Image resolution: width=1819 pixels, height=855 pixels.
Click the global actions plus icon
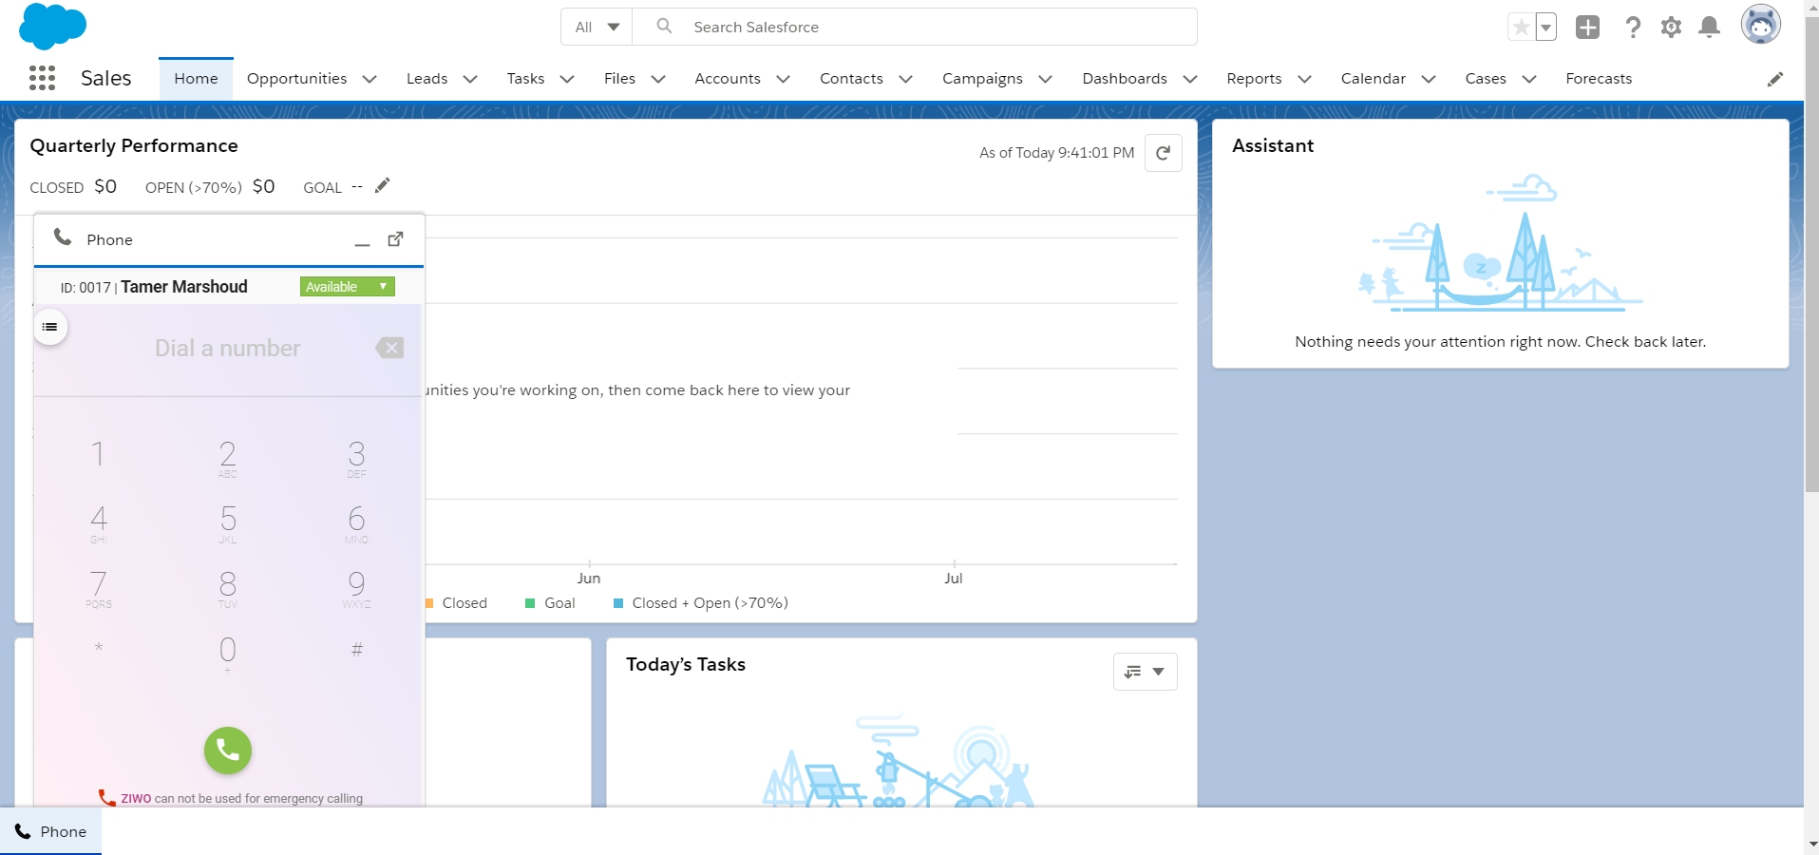tap(1587, 28)
